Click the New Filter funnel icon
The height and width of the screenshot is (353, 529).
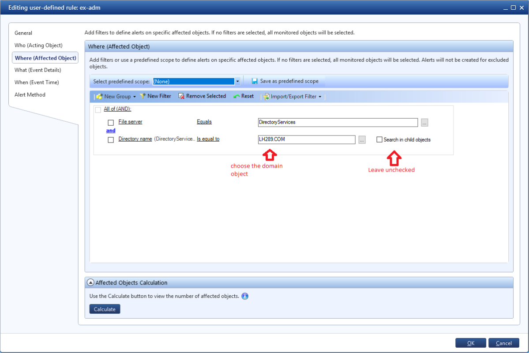(x=143, y=96)
